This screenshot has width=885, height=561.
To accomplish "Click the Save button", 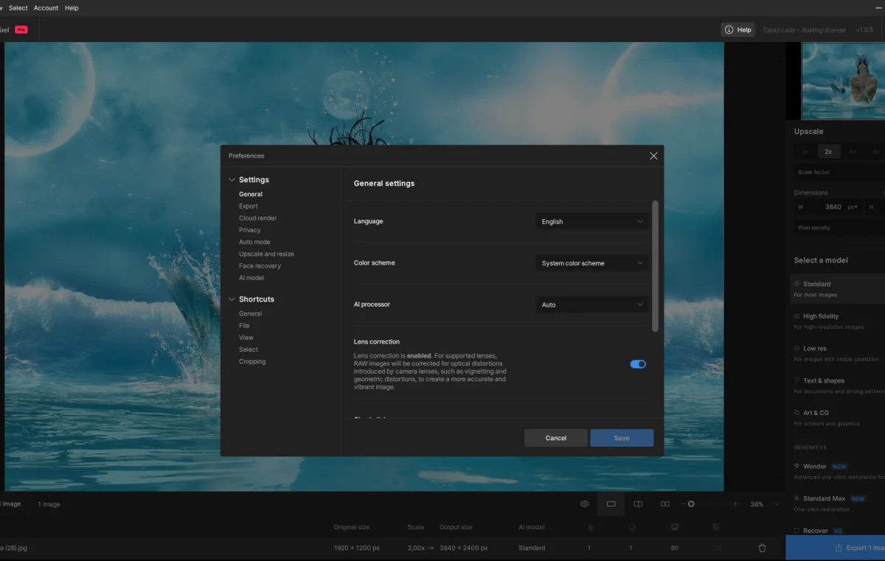I will tap(622, 438).
